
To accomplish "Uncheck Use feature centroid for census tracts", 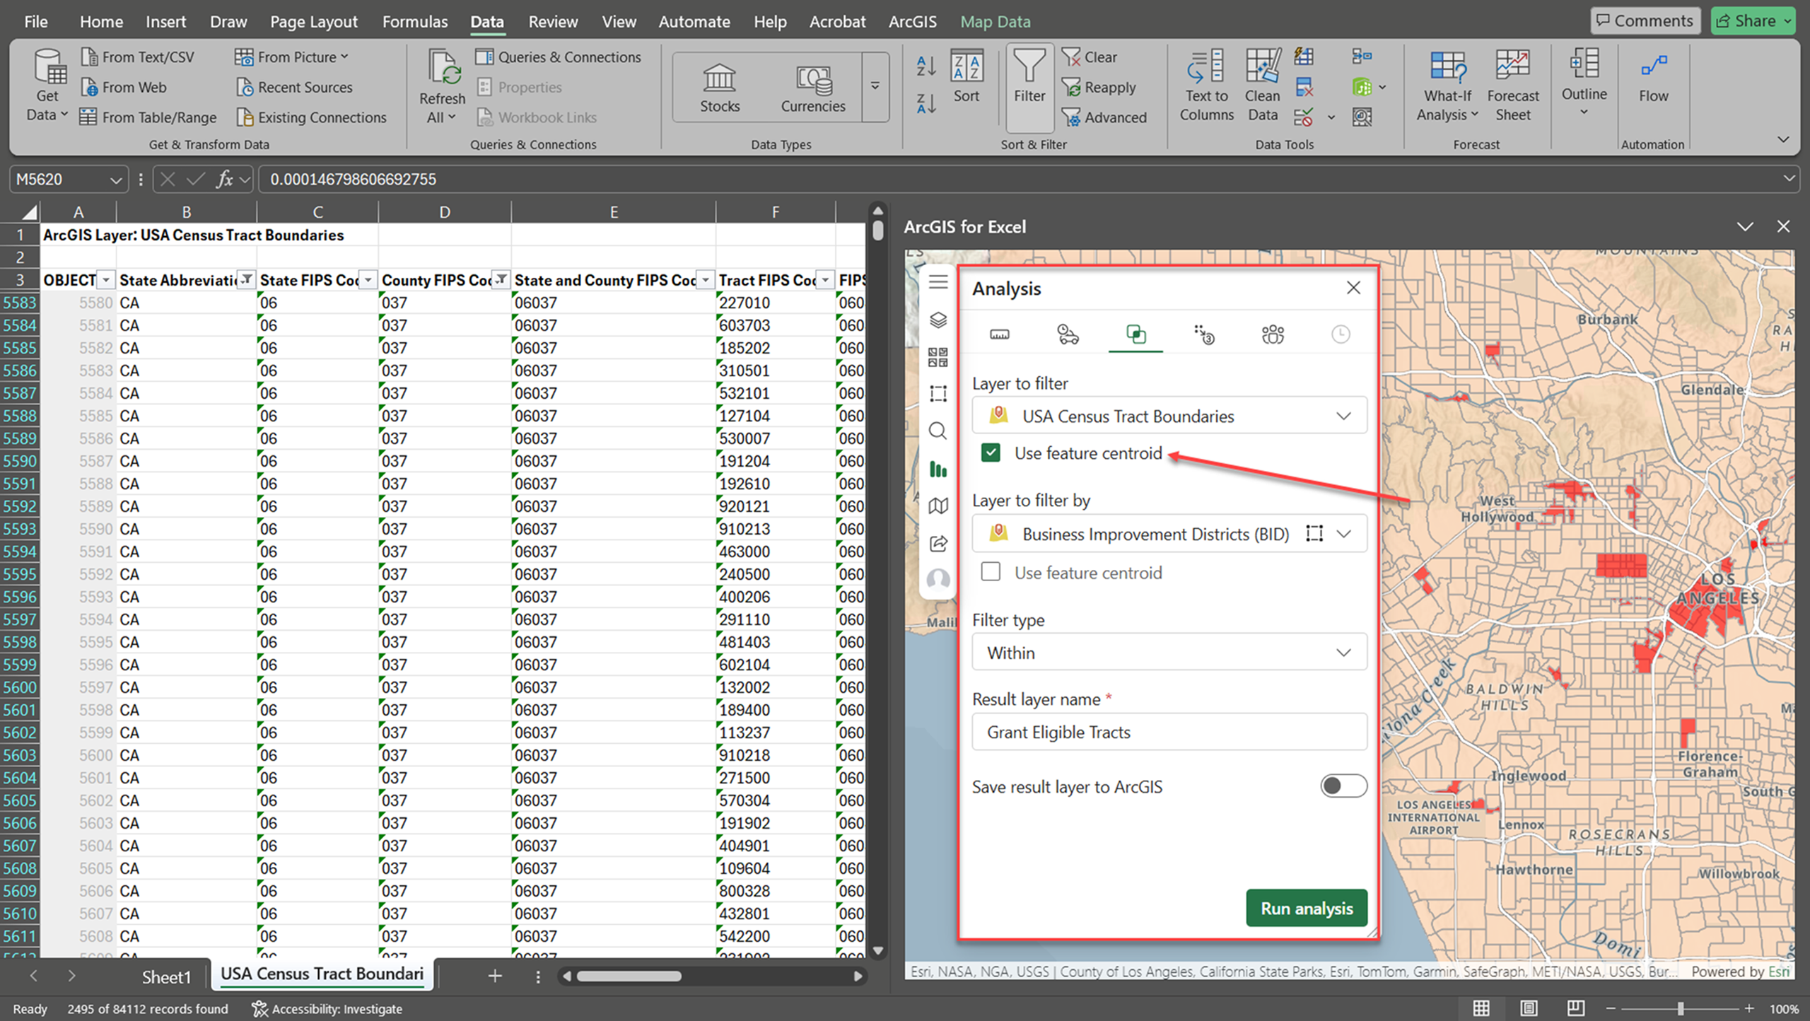I will [991, 453].
